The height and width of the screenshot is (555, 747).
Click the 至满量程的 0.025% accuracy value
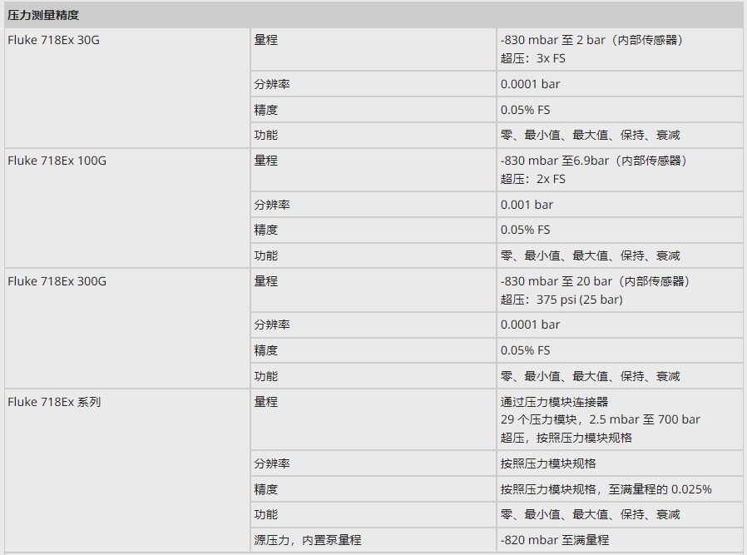606,489
